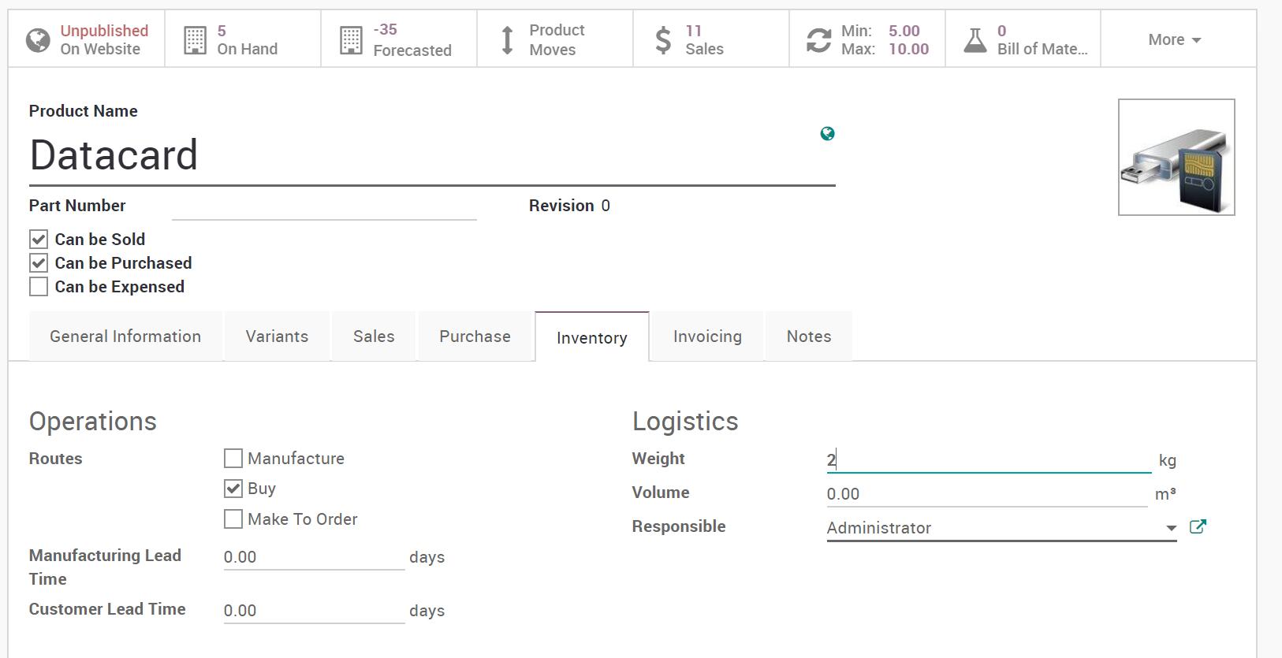Open the On Hand building icon

click(195, 39)
